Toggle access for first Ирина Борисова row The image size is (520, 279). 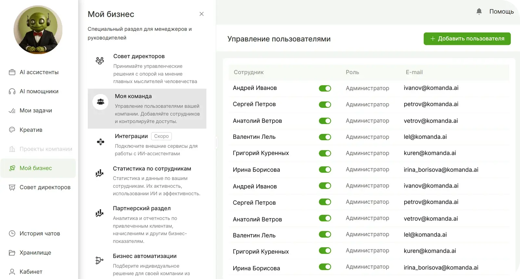325,170
